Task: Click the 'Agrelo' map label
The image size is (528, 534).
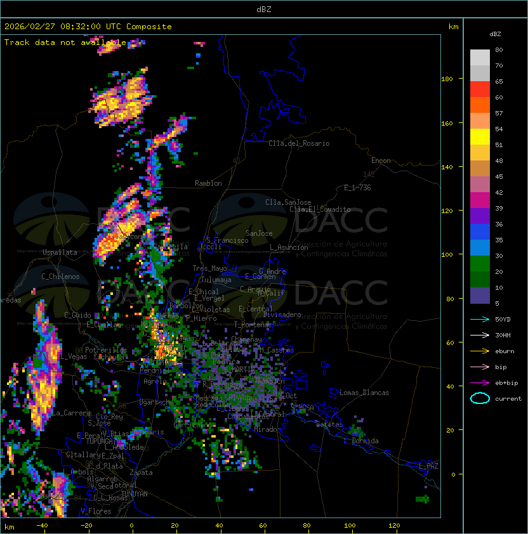Action: (155, 381)
